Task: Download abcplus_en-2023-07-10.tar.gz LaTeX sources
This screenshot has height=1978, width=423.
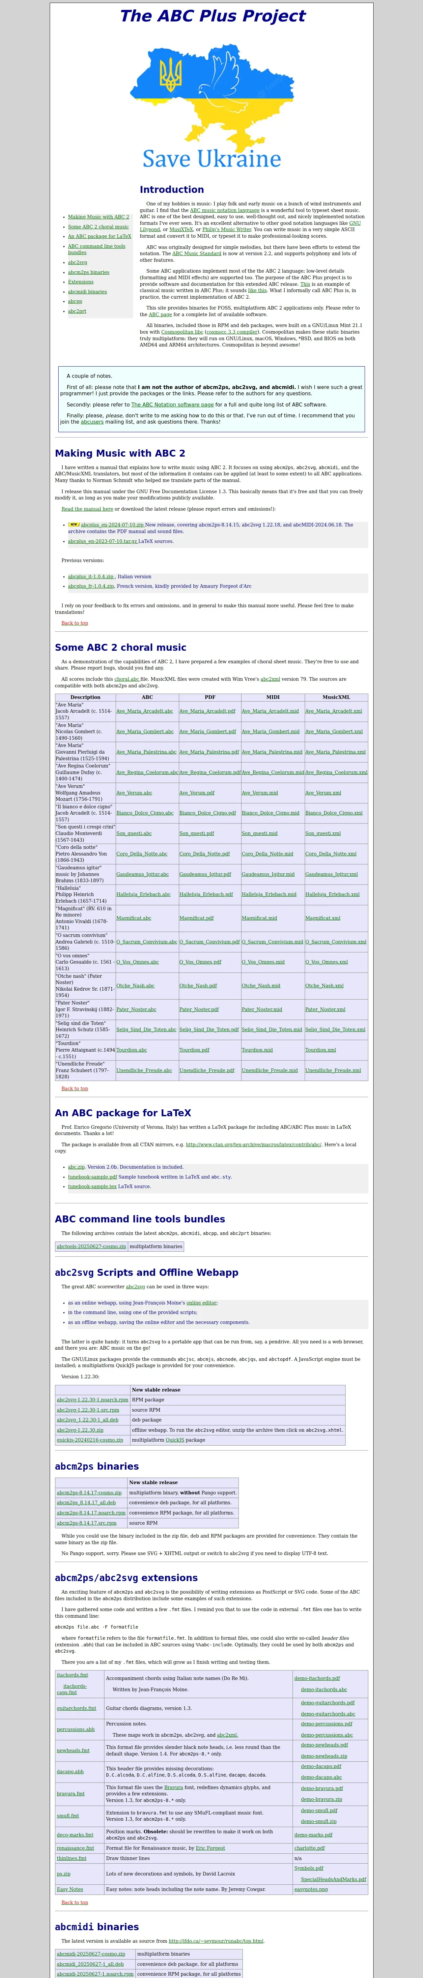Action: [102, 541]
